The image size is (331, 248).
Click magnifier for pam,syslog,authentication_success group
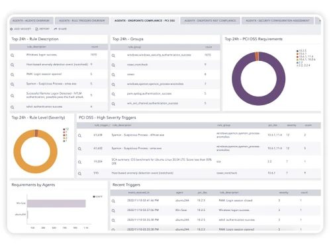[113, 94]
